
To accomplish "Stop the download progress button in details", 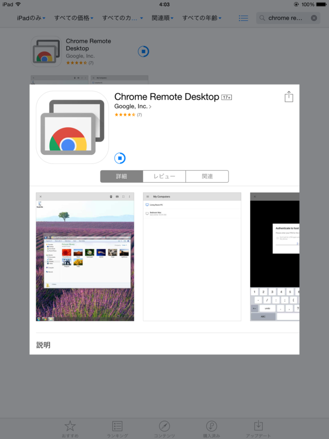I will [x=120, y=158].
